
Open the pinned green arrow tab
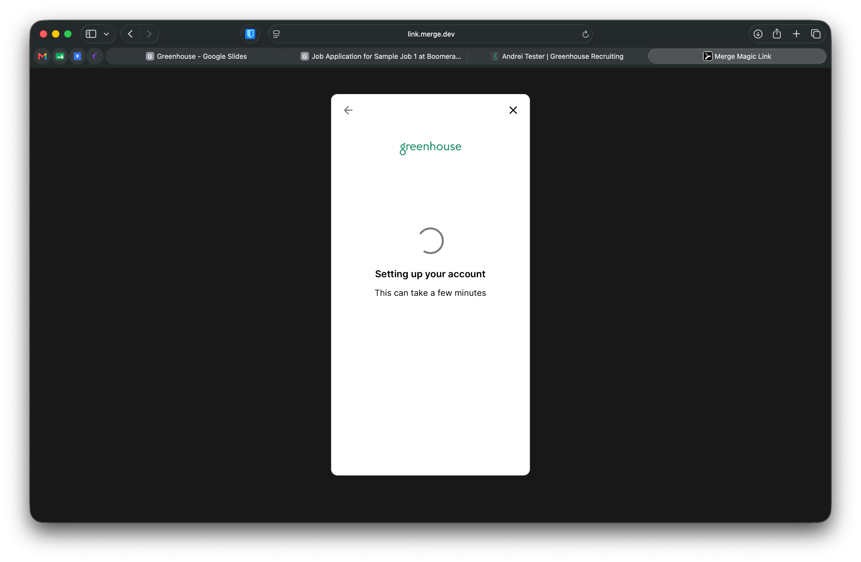click(x=60, y=56)
